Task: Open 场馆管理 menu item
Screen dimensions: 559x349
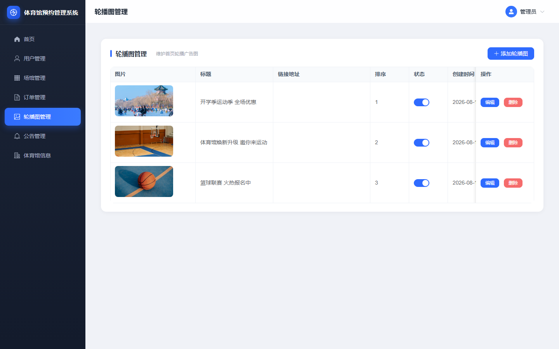Action: point(43,78)
